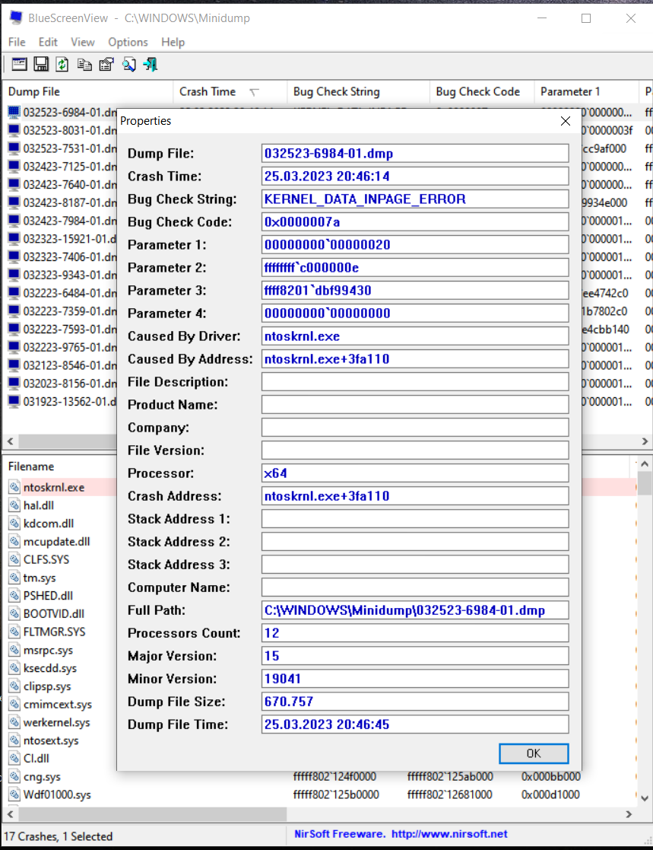This screenshot has width=653, height=850.
Task: Click the driver list's up scroll arrow
Action: point(645,464)
